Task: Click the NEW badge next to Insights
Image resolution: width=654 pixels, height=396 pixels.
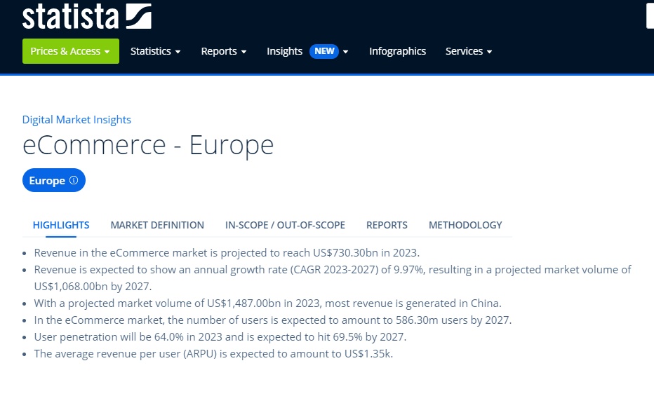Action: click(324, 51)
